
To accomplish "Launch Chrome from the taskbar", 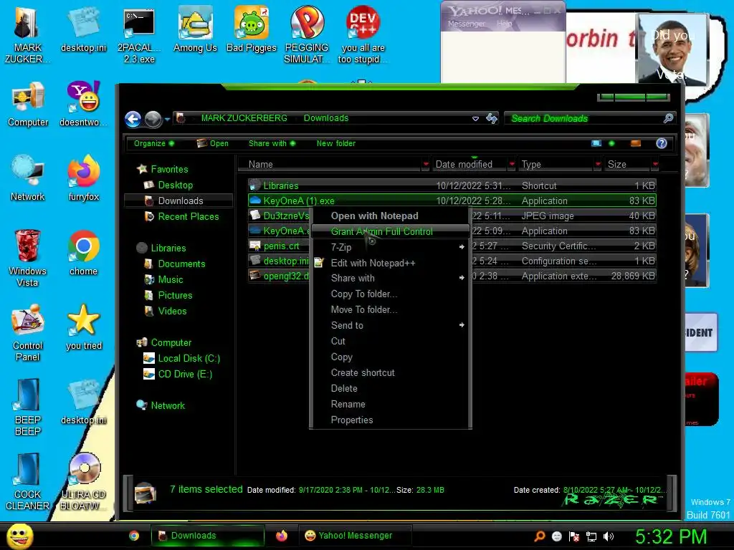I will (134, 536).
